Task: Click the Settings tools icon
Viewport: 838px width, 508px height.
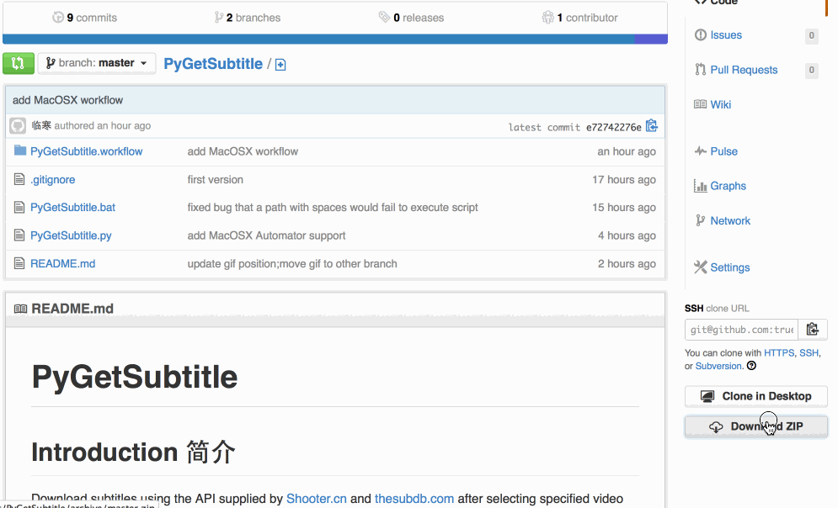Action: 700,267
